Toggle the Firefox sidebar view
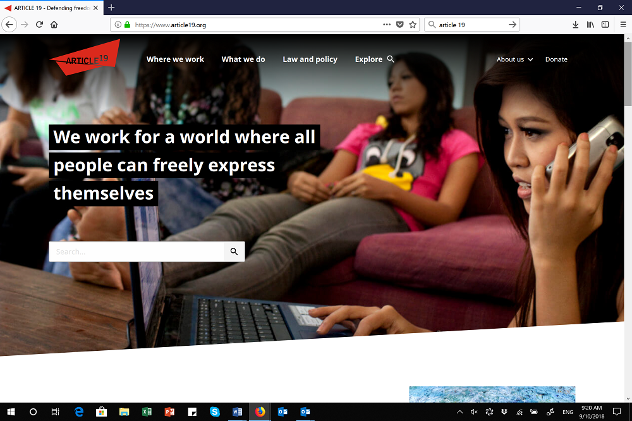The height and width of the screenshot is (421, 632). tap(605, 25)
